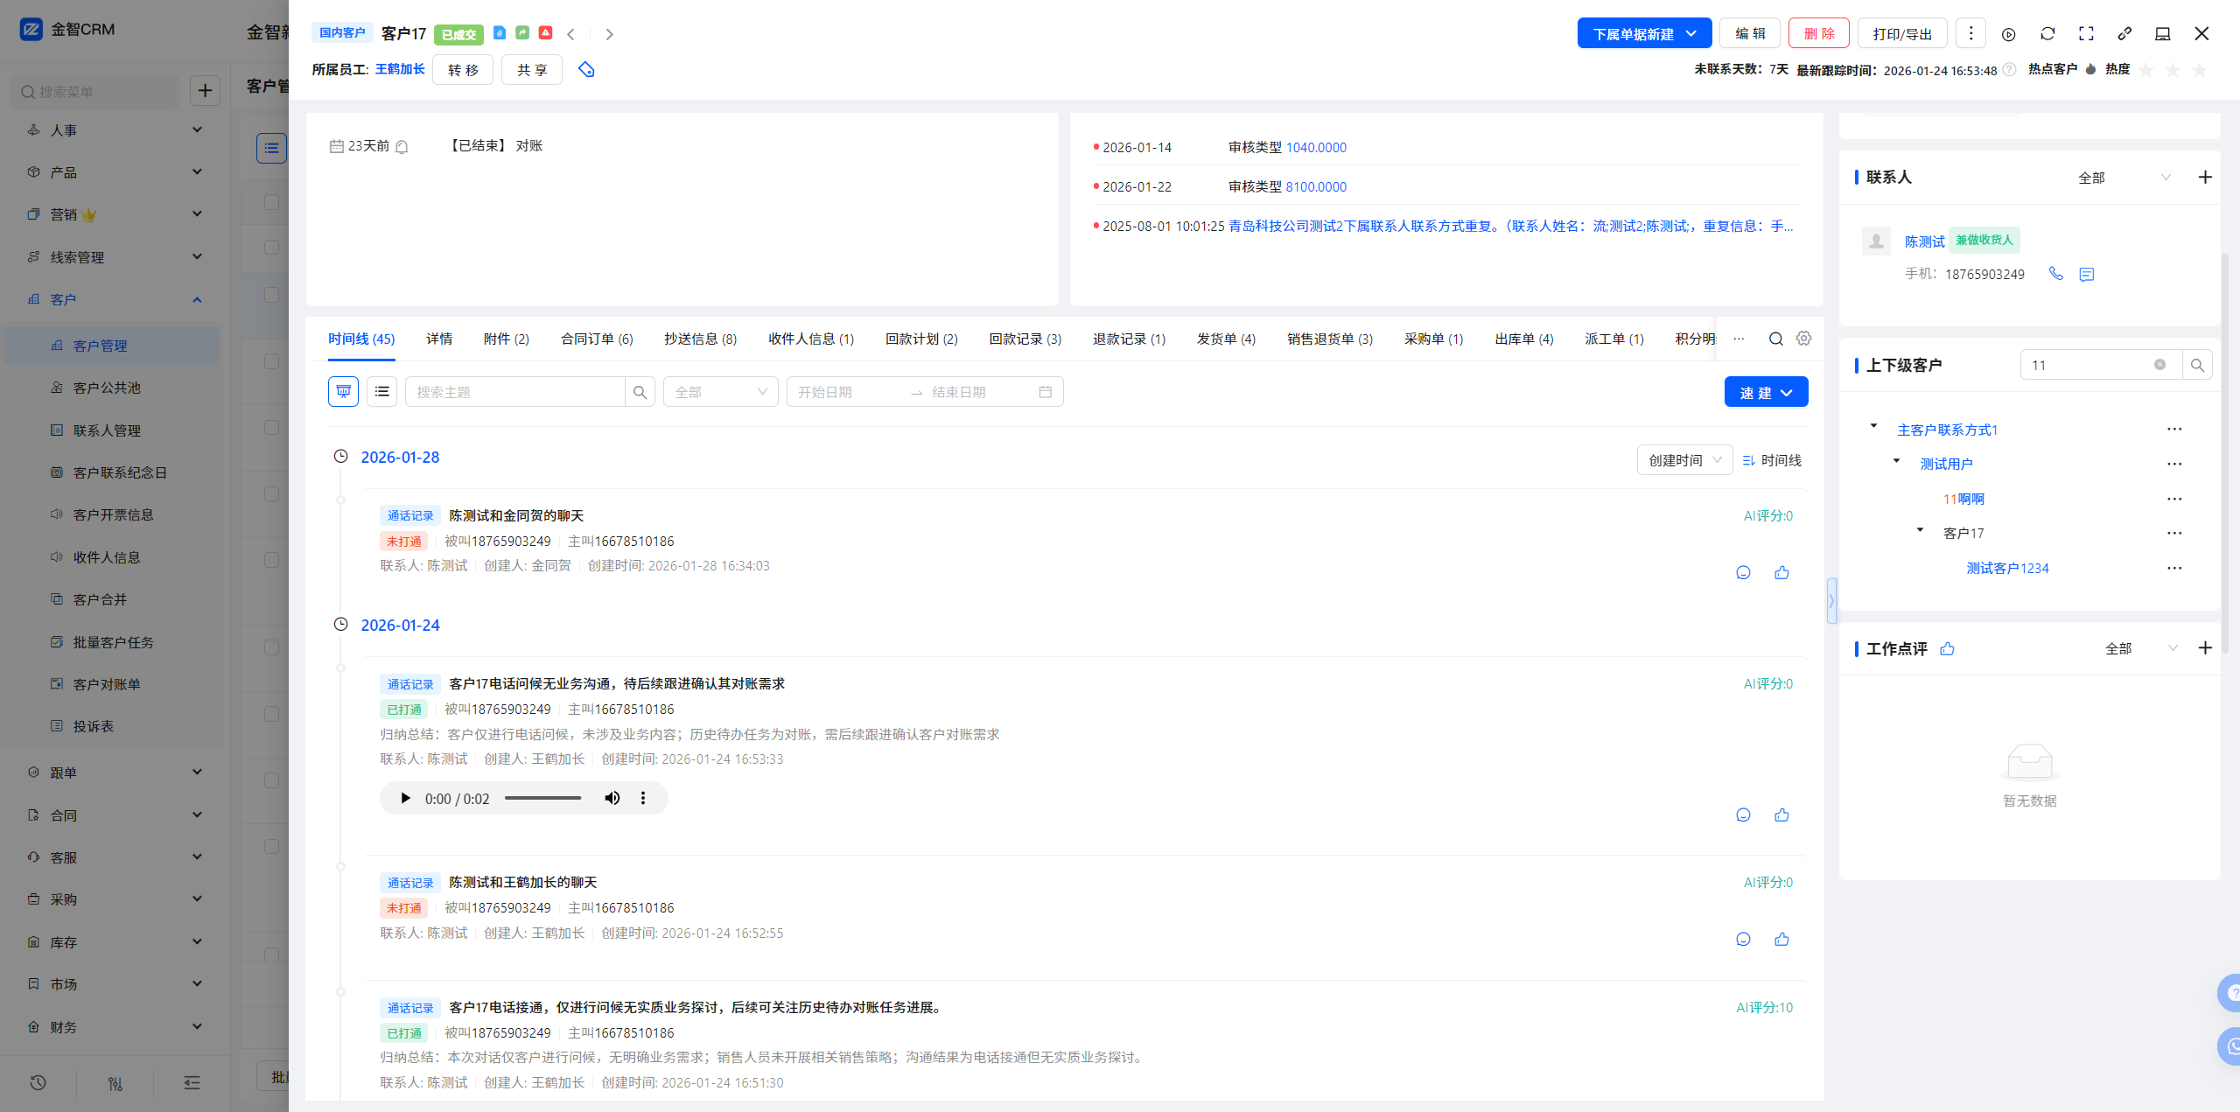Click the refresh icon in top toolbar
The image size is (2240, 1112).
pos(2047,33)
